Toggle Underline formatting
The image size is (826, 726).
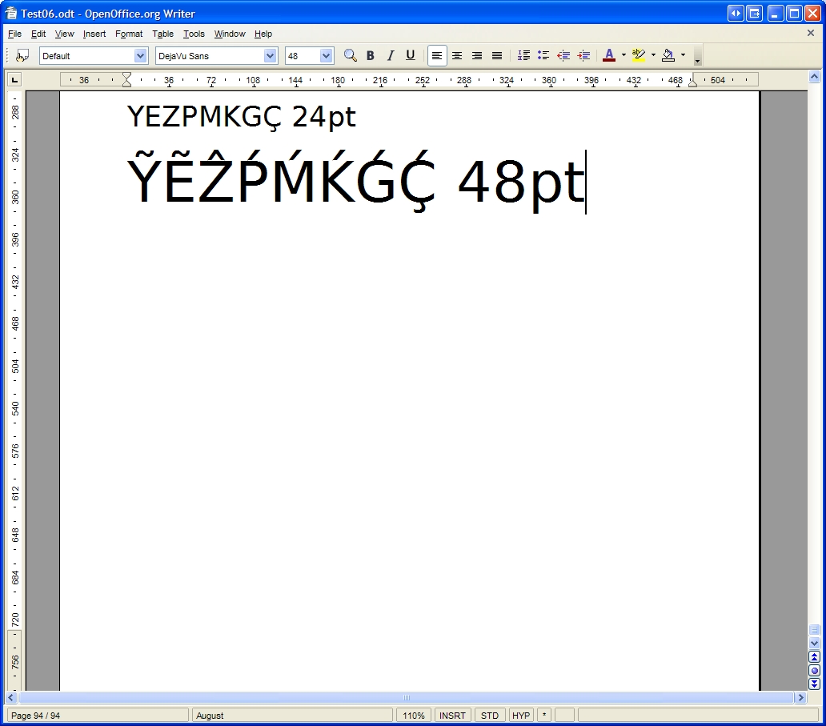pos(410,55)
